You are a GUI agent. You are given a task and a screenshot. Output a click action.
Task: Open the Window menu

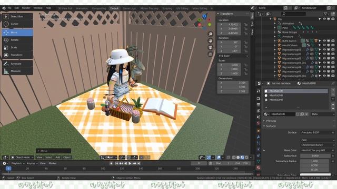coord(38,8)
